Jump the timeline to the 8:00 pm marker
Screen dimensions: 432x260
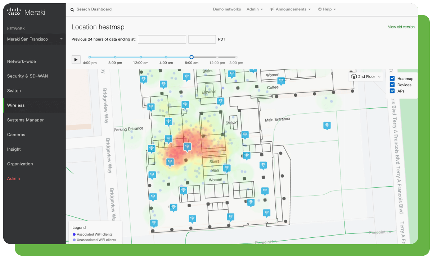pyautogui.click(x=115, y=57)
